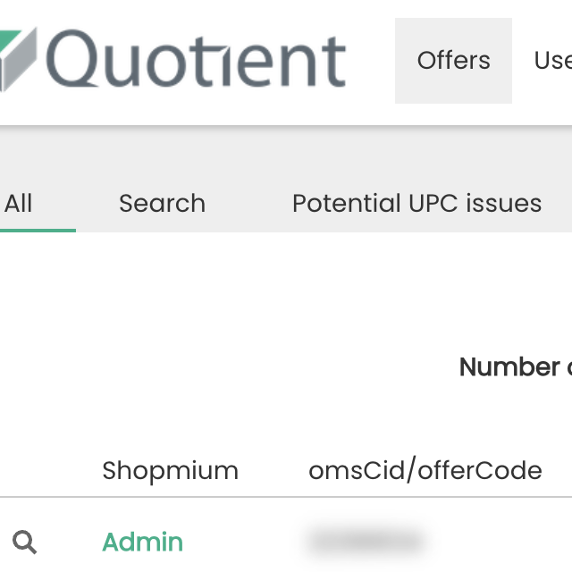Open the Potential UPC issues tab

click(x=417, y=203)
